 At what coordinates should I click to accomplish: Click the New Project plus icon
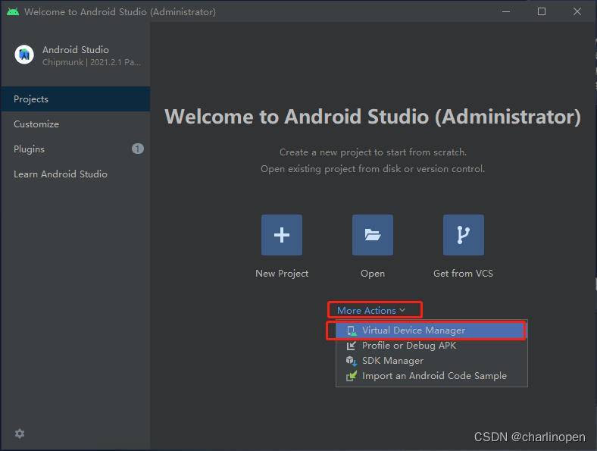coord(282,235)
